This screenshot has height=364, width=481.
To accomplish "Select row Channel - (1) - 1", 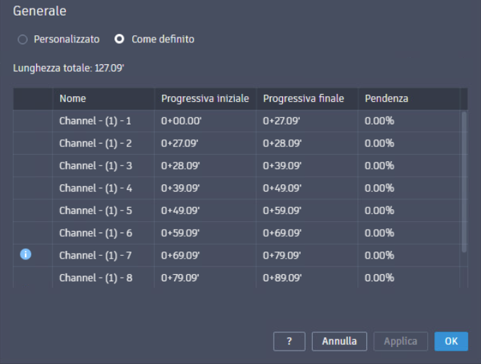I will [x=95, y=121].
